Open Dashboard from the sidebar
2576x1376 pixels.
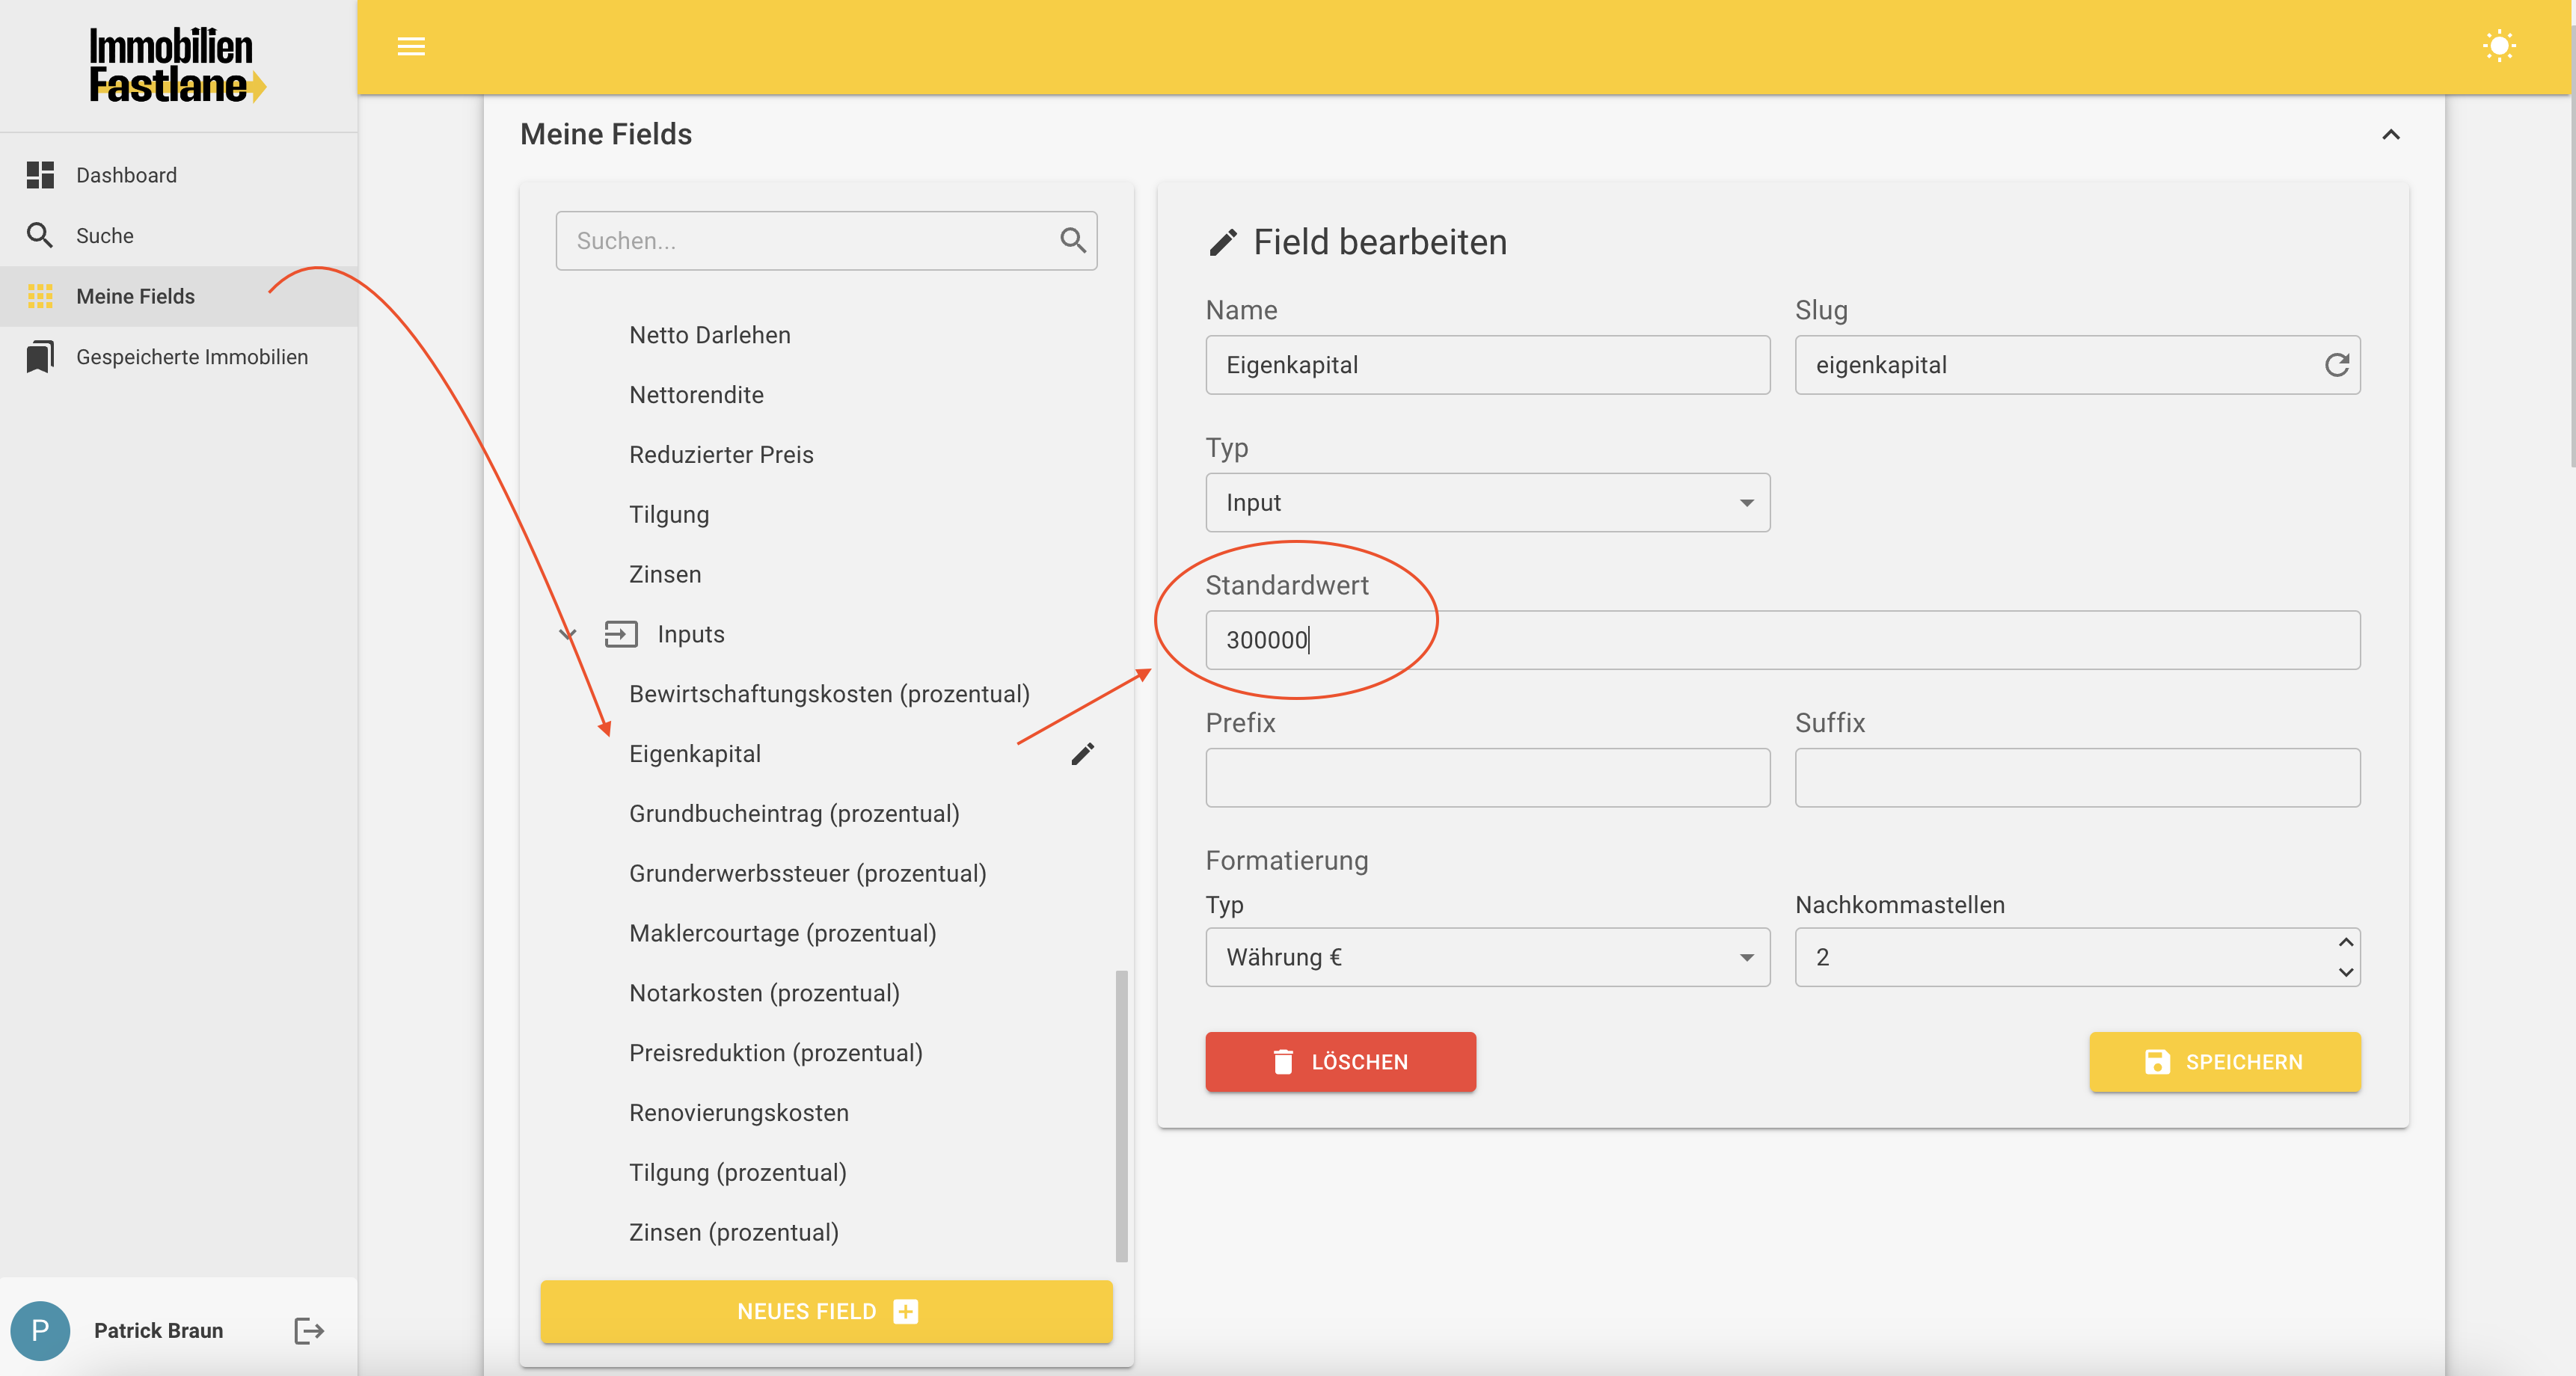point(126,175)
